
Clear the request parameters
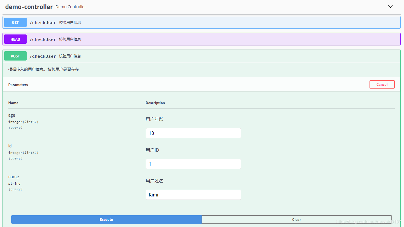click(297, 219)
